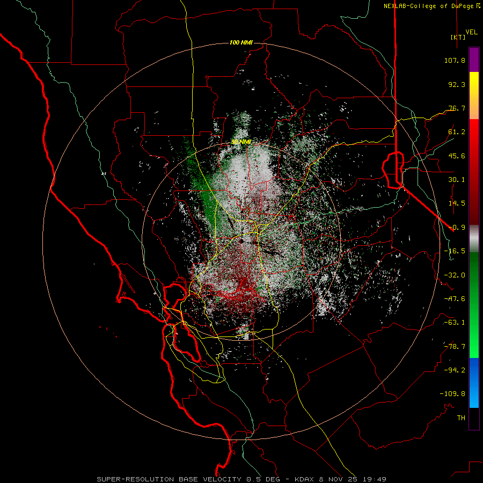Click the 50 NMI range ring label
The image size is (483, 483).
[241, 142]
